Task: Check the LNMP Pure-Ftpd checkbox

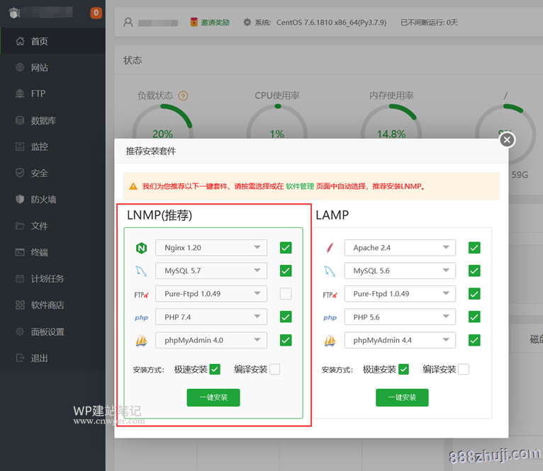Action: click(x=286, y=294)
